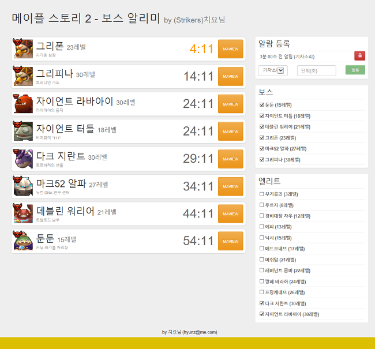375x349 pixels.
Task: Click the 엘리트 section heading
Action: (269, 181)
